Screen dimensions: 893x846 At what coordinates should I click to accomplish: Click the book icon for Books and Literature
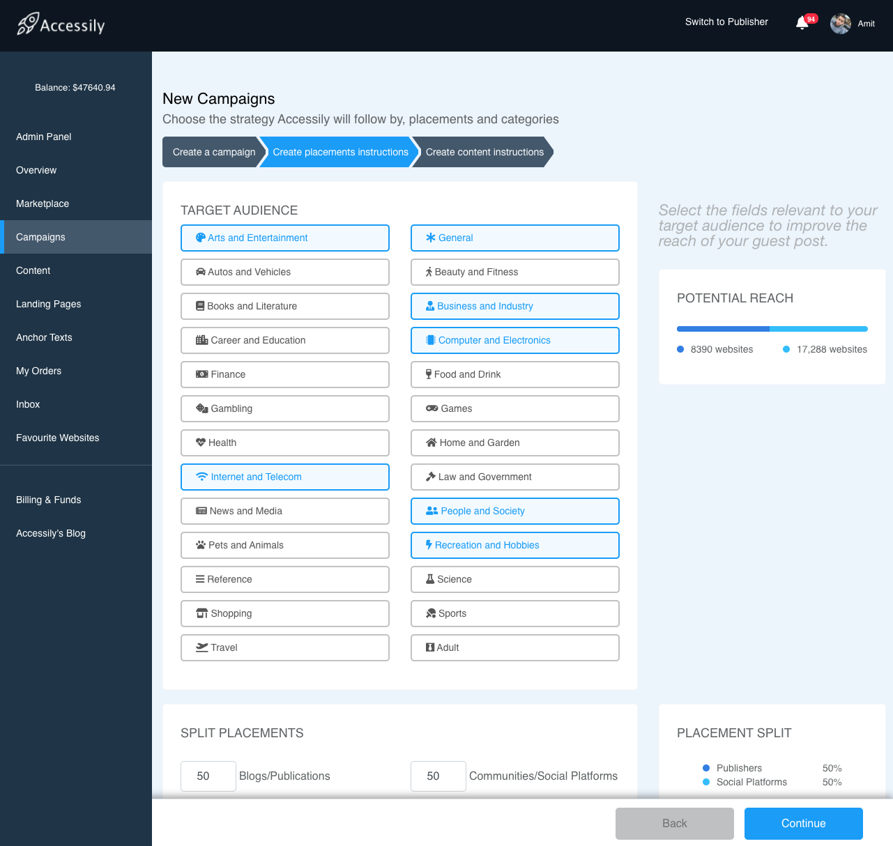click(200, 306)
